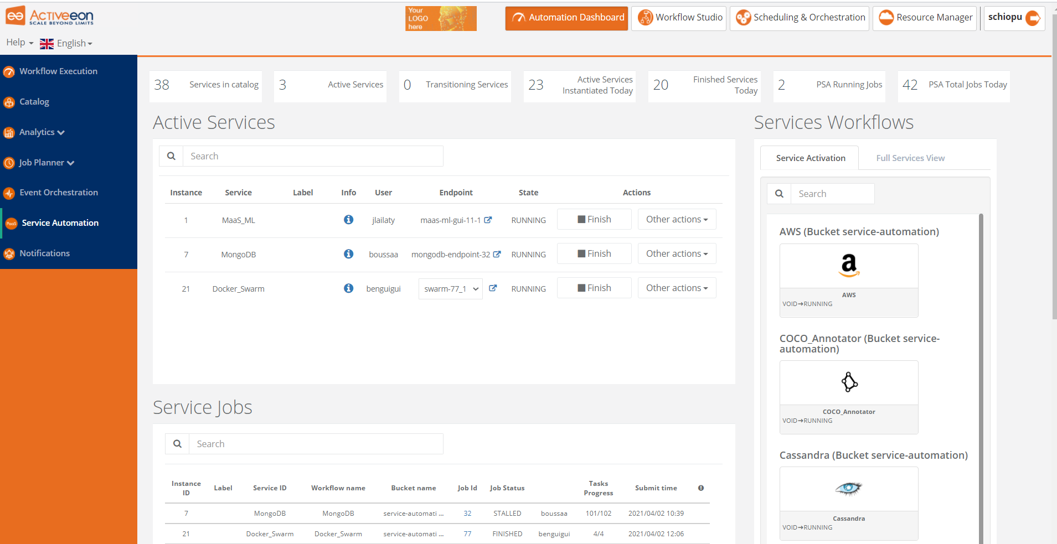Expand Analytics sidebar menu

point(42,132)
